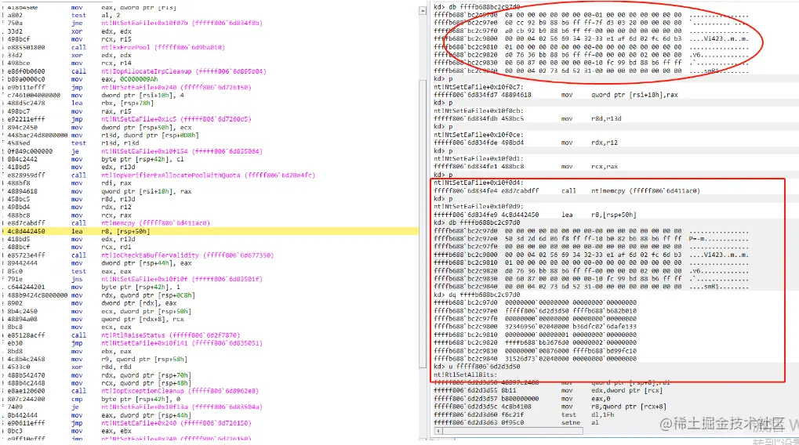This screenshot has width=799, height=445.
Task: Click dq value 'b36dfc02`6dafe133'
Action: pos(605,327)
